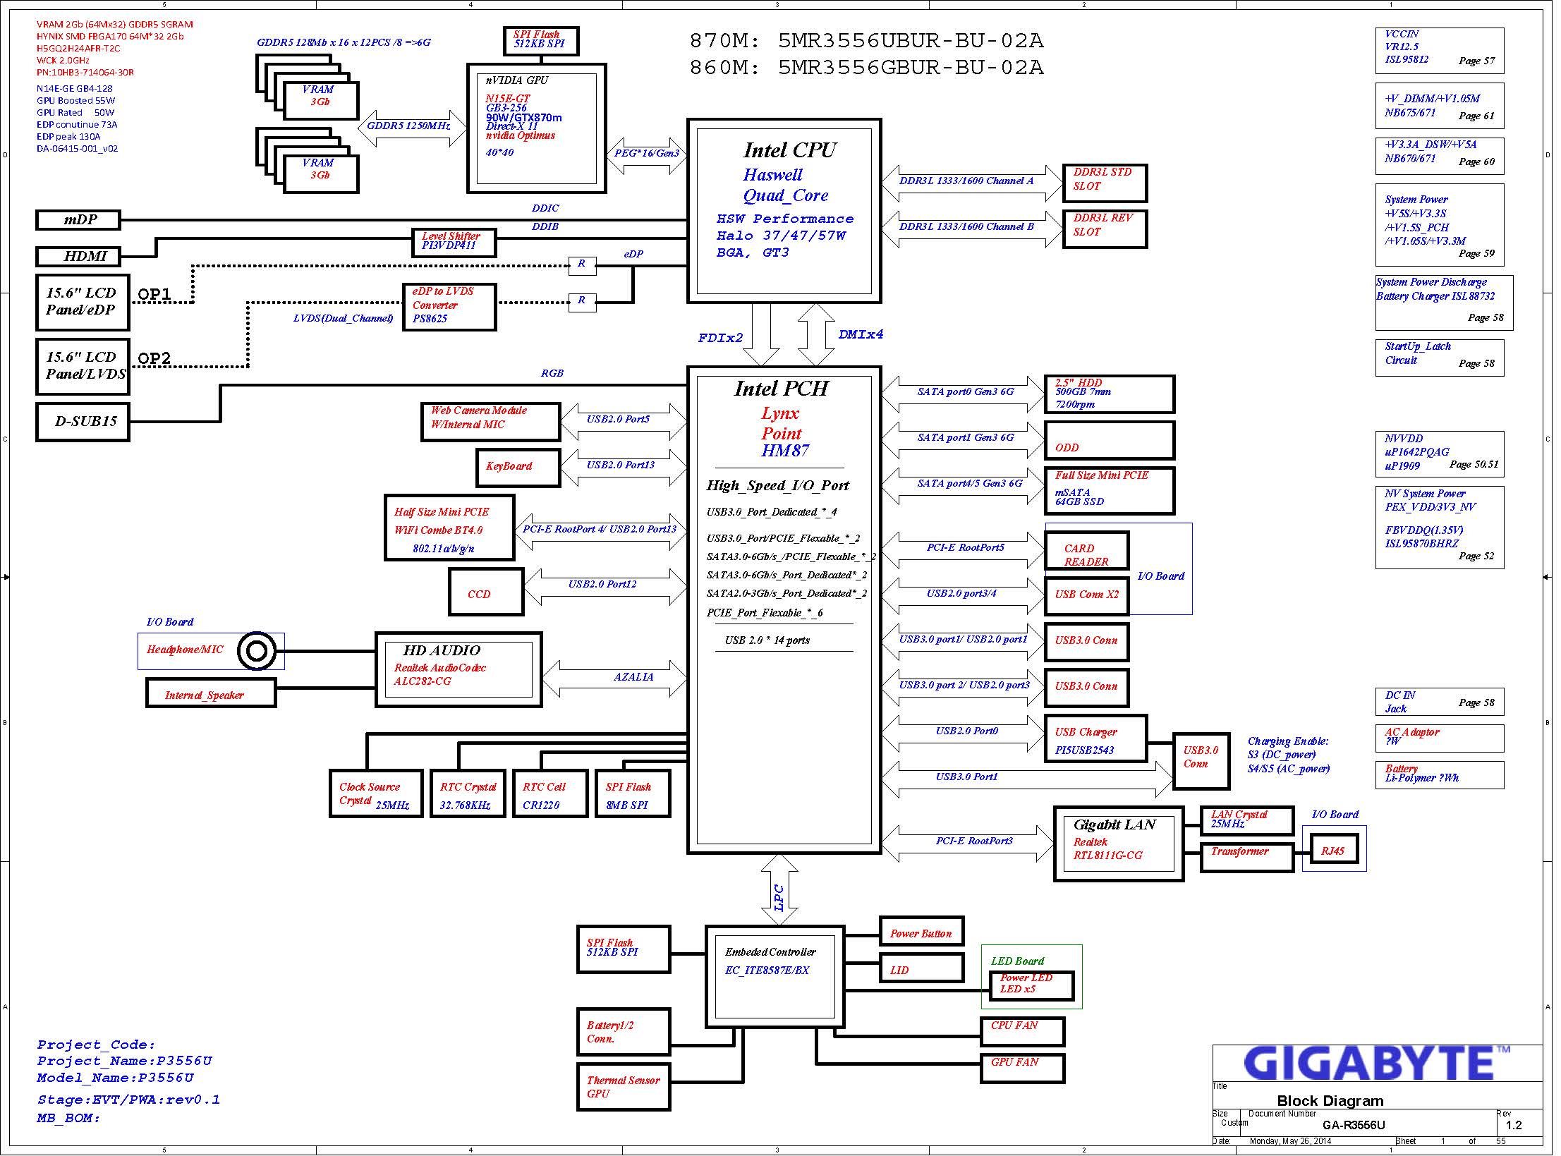The height and width of the screenshot is (1156, 1561).
Task: Click the DC IN Jack Page 58 reference
Action: tap(1439, 702)
